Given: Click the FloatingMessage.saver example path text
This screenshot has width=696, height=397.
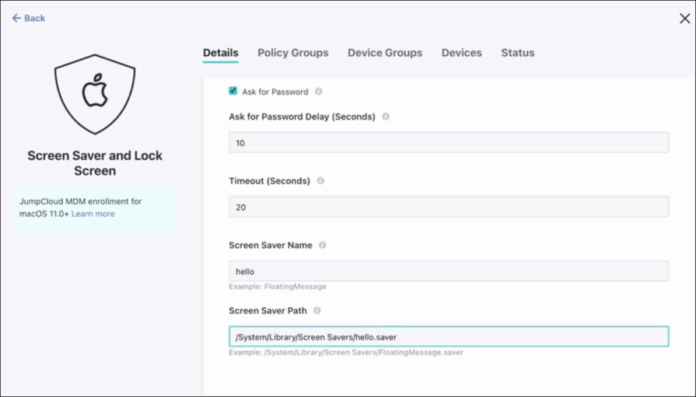Looking at the screenshot, I should coord(346,353).
